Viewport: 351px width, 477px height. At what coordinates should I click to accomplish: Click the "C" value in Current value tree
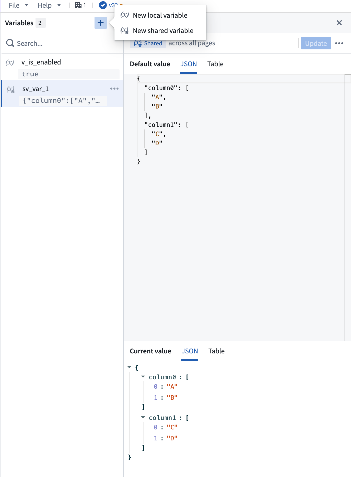click(x=172, y=427)
